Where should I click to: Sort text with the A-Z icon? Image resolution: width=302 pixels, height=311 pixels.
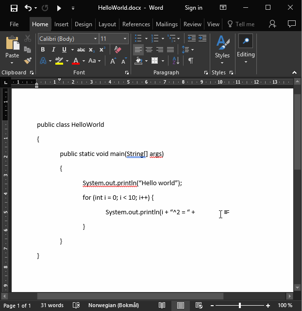176,60
